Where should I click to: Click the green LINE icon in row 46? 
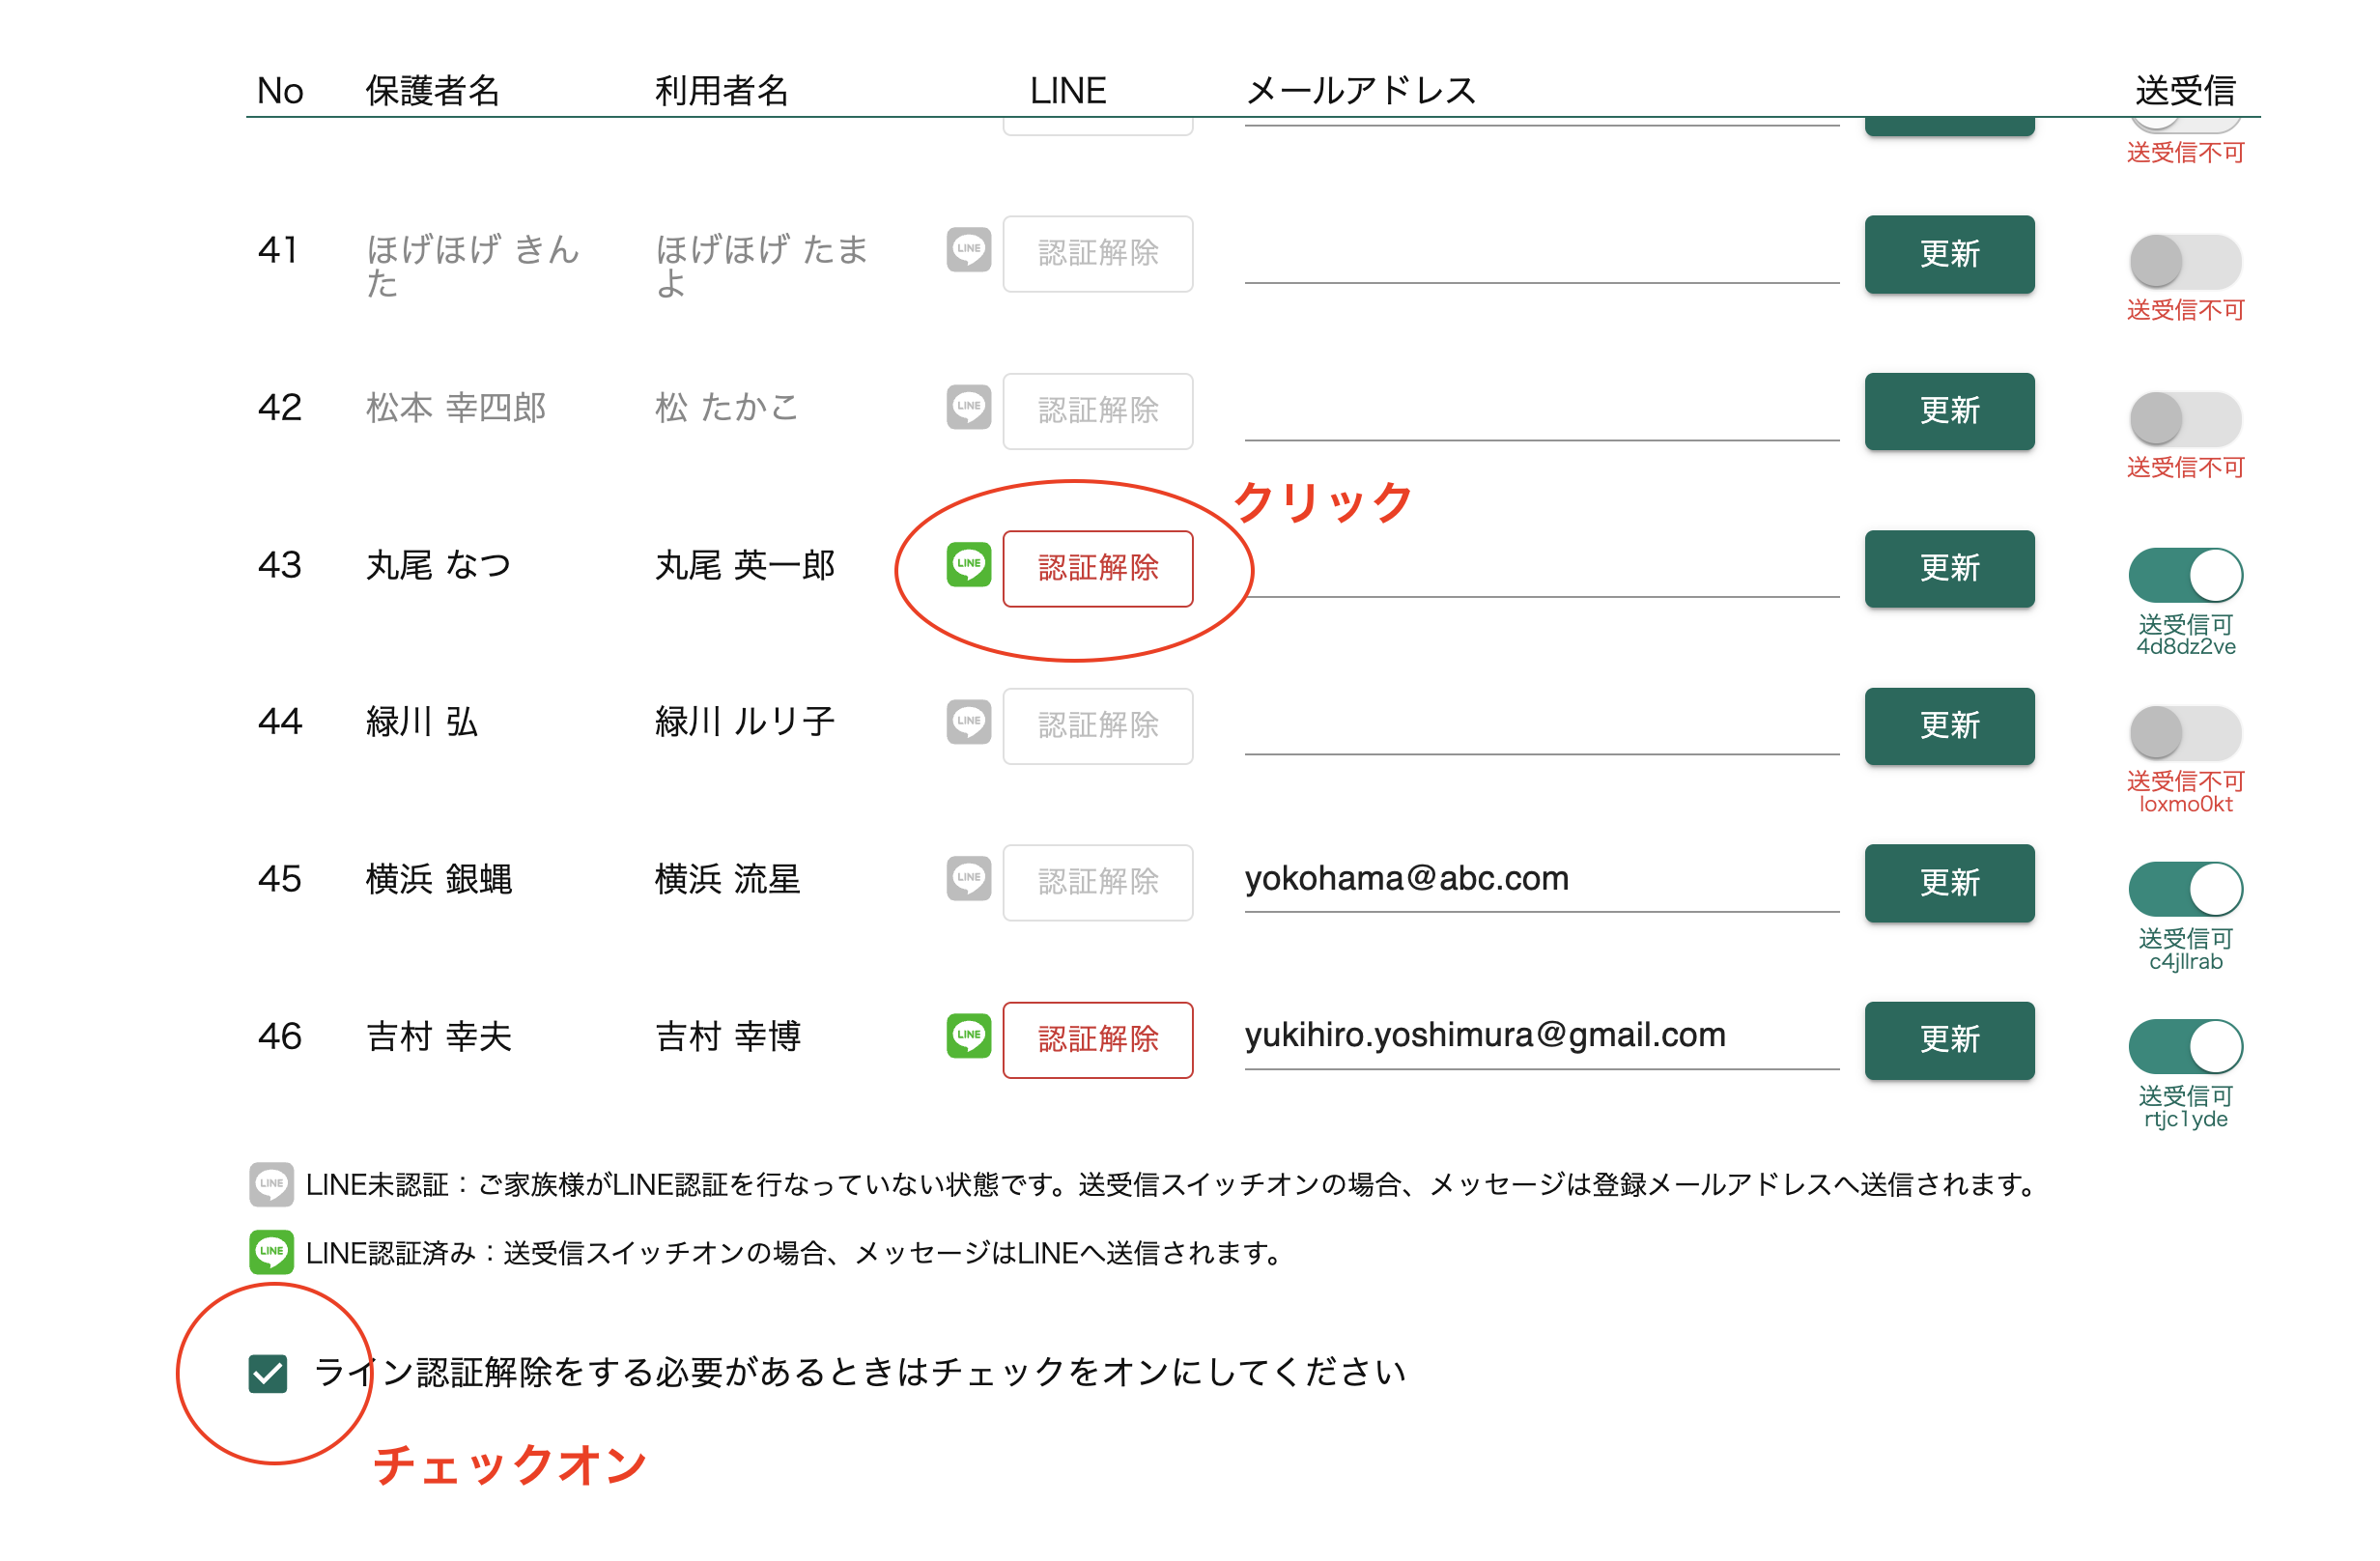(968, 1036)
